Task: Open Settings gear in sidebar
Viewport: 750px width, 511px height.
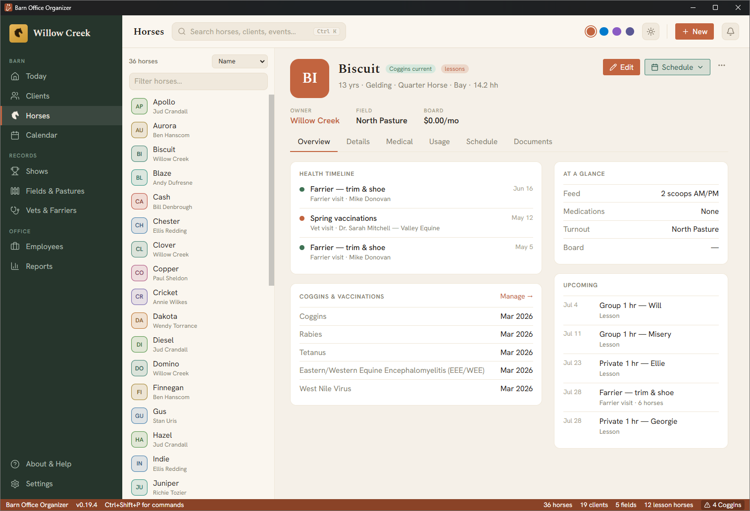Action: click(15, 484)
